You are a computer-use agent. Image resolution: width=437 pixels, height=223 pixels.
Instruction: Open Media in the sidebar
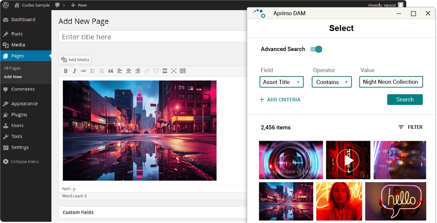(26, 45)
